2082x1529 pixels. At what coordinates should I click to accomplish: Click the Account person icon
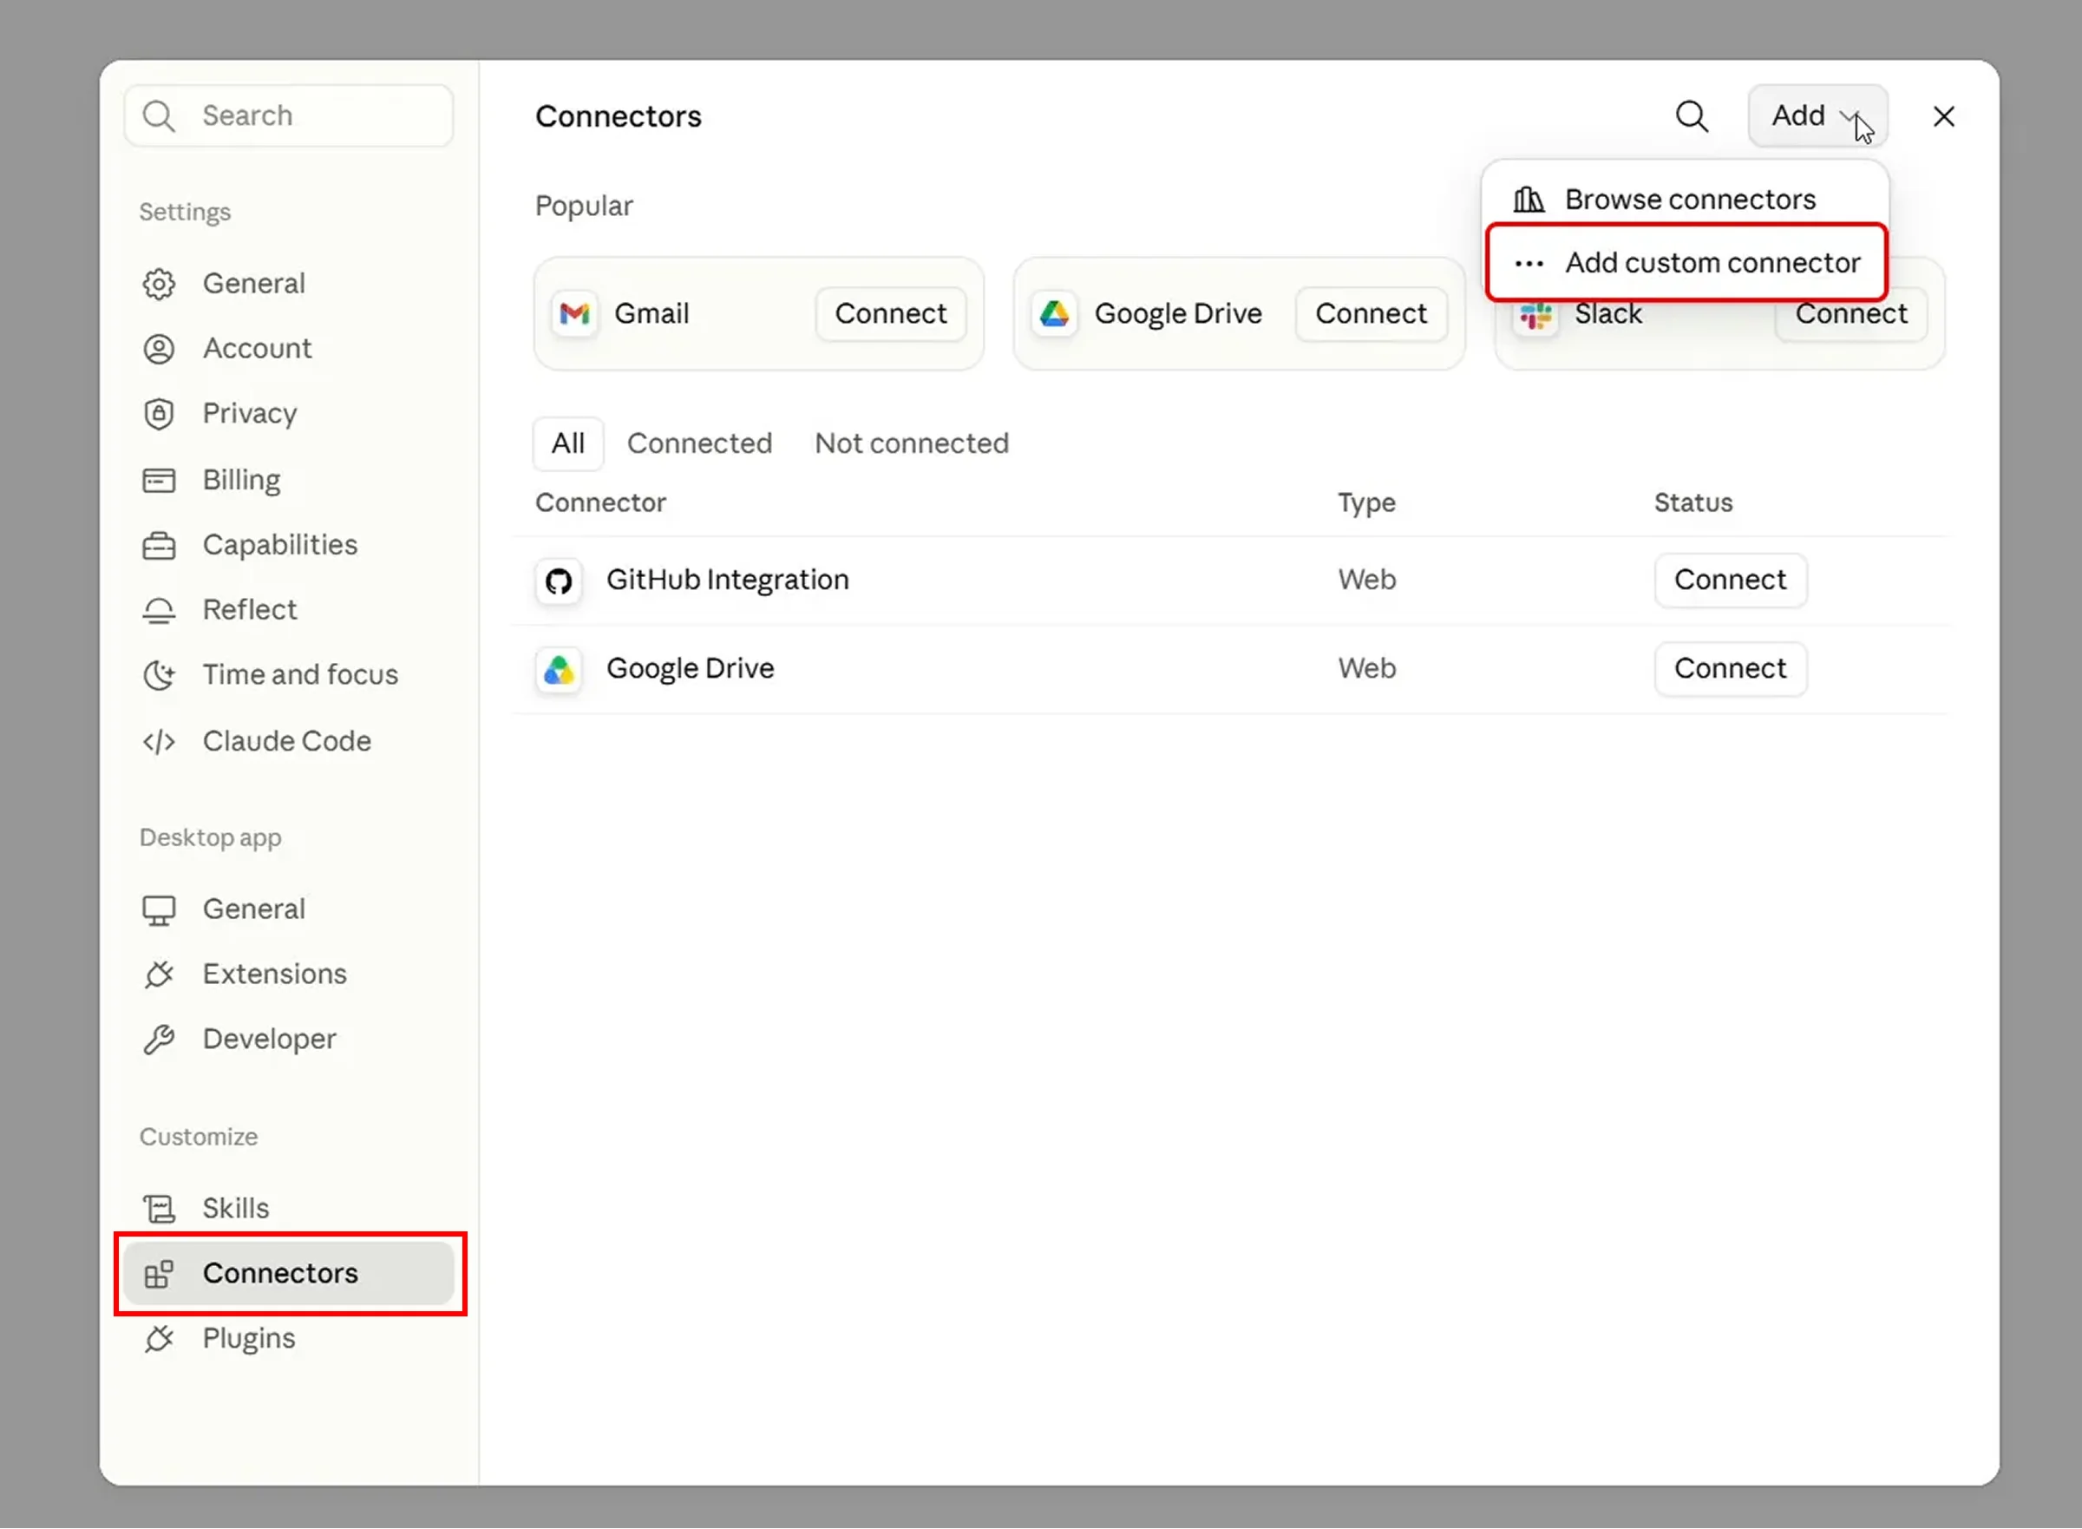coord(158,349)
